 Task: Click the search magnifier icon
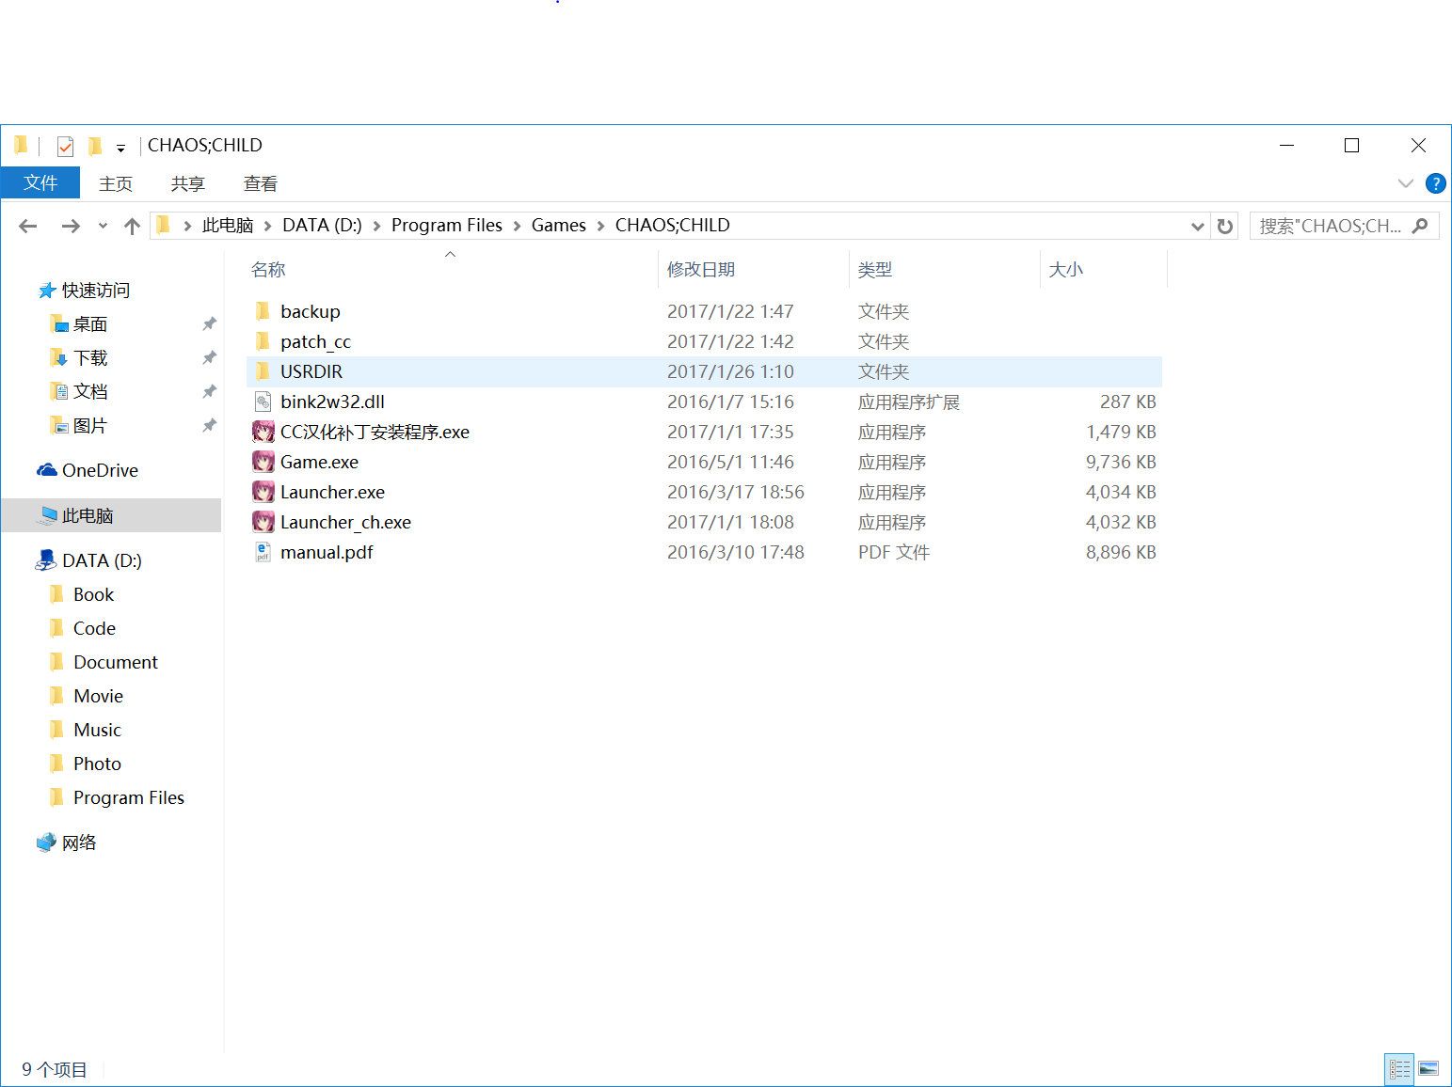click(x=1421, y=226)
